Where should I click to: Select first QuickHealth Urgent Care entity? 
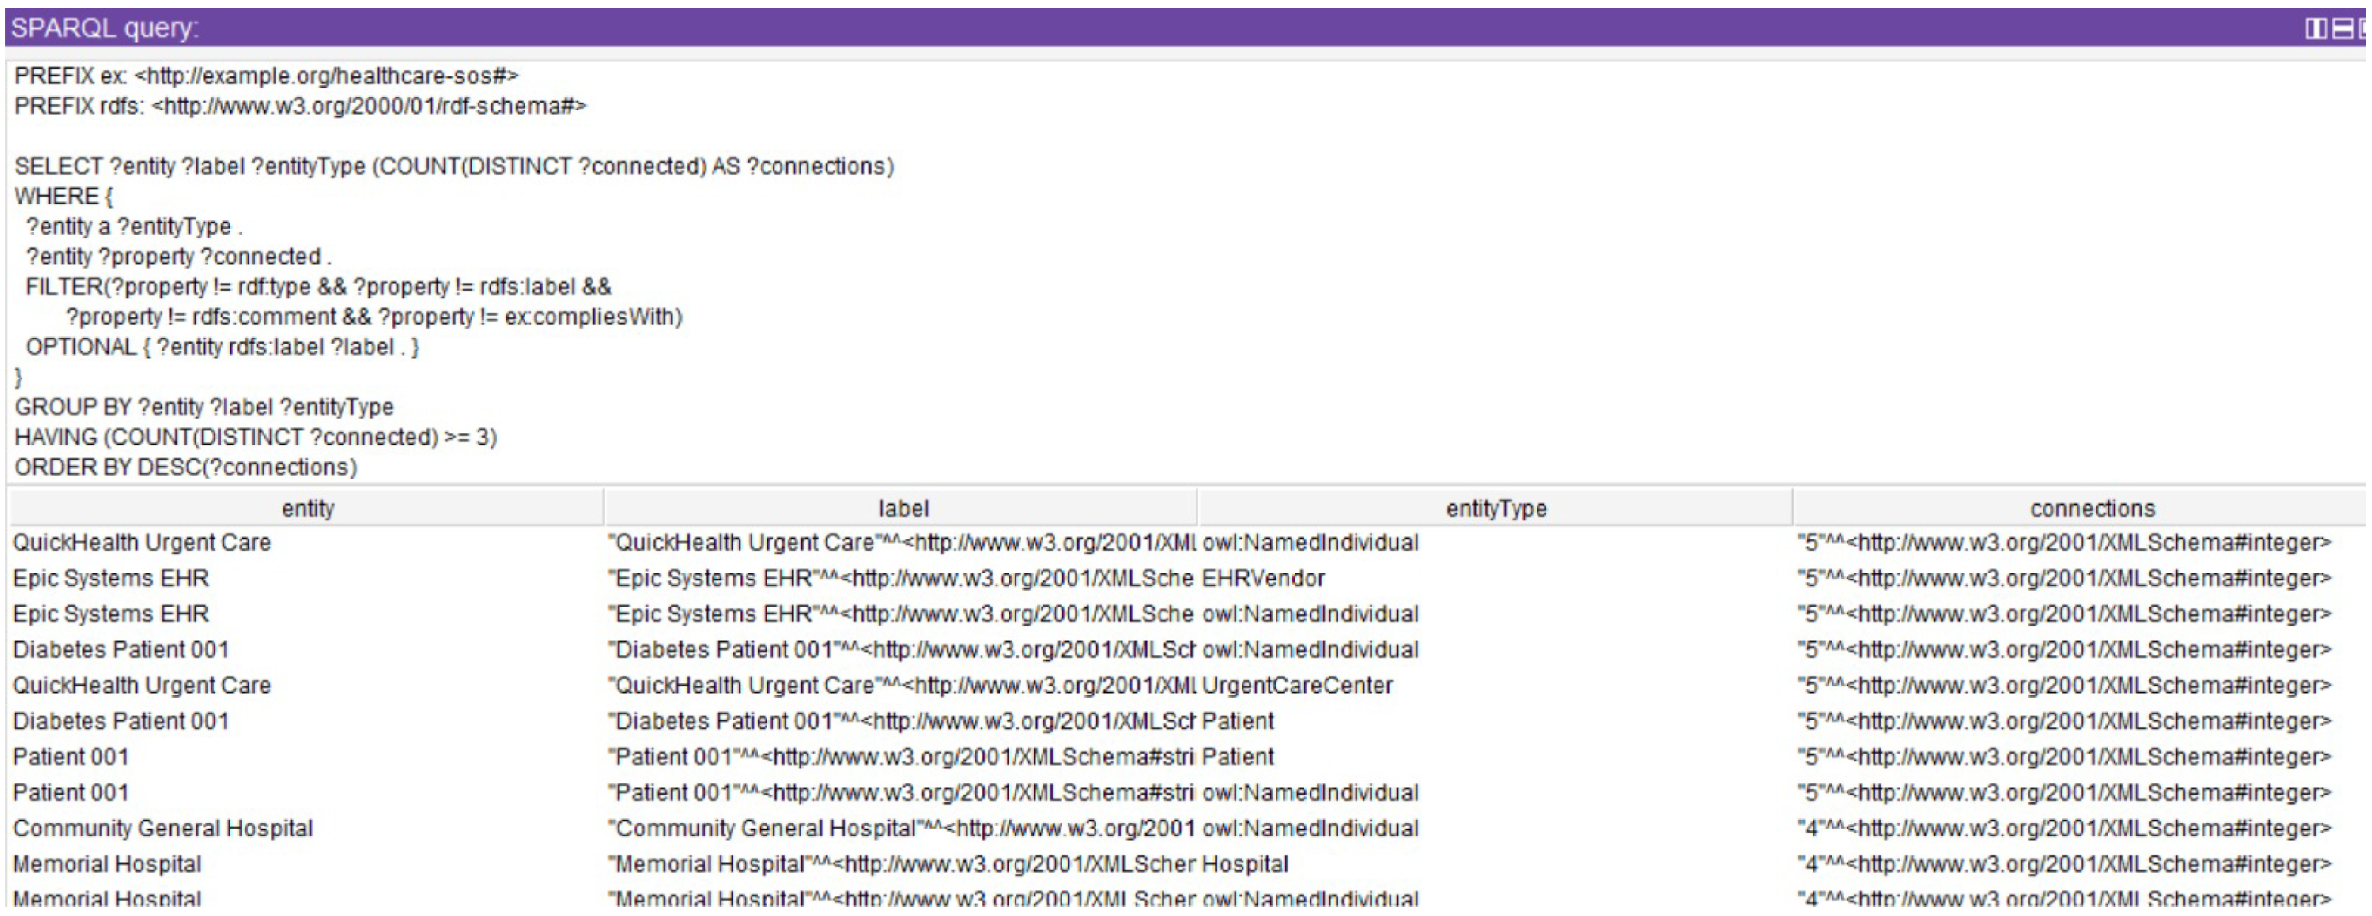click(x=142, y=543)
